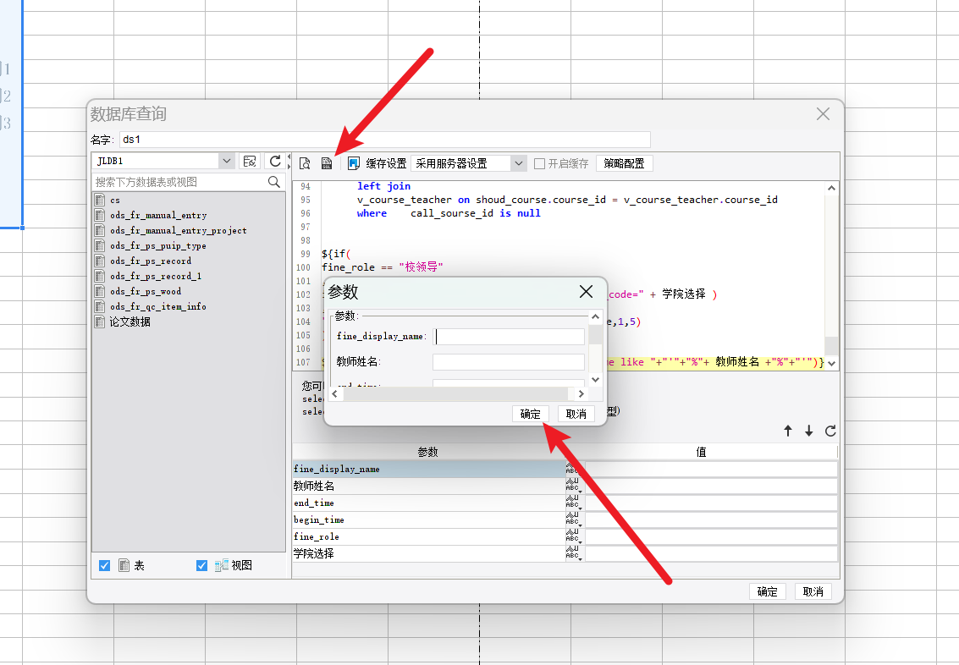The image size is (959, 665).
Task: Select 论文数据 in the table list
Action: pos(130,322)
